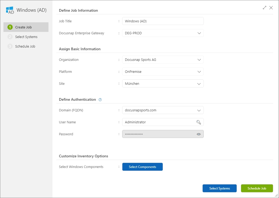The width and height of the screenshot is (279, 198).
Task: Click the "Define Authentication" heading text
Action: coord(77,99)
